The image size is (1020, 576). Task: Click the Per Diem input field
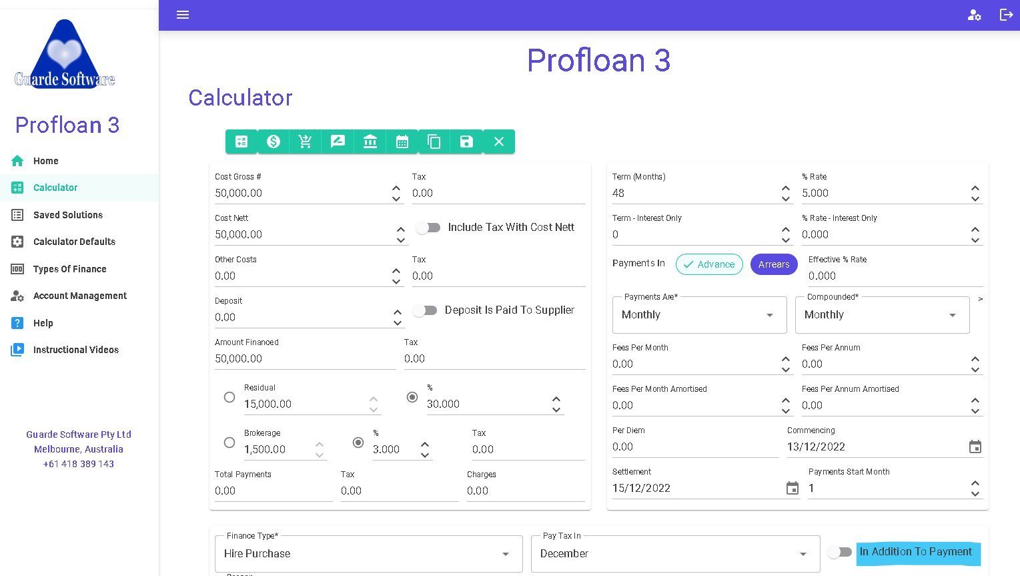point(696,447)
